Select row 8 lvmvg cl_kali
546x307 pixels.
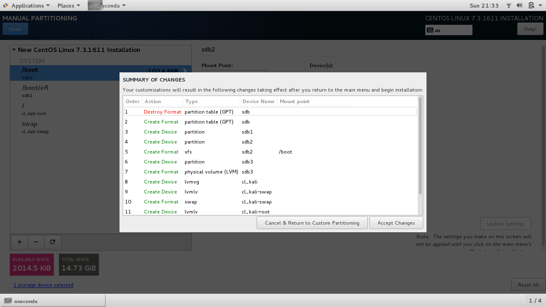270,182
